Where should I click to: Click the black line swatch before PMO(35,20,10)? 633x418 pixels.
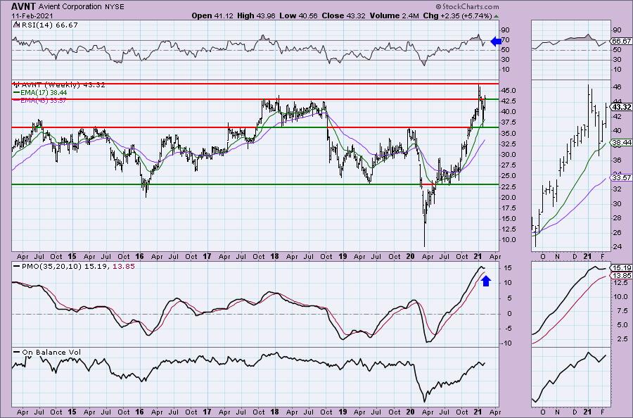coord(17,267)
